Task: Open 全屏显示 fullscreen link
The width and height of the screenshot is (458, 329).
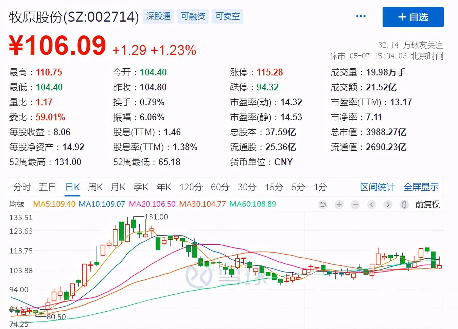Action: click(x=421, y=187)
